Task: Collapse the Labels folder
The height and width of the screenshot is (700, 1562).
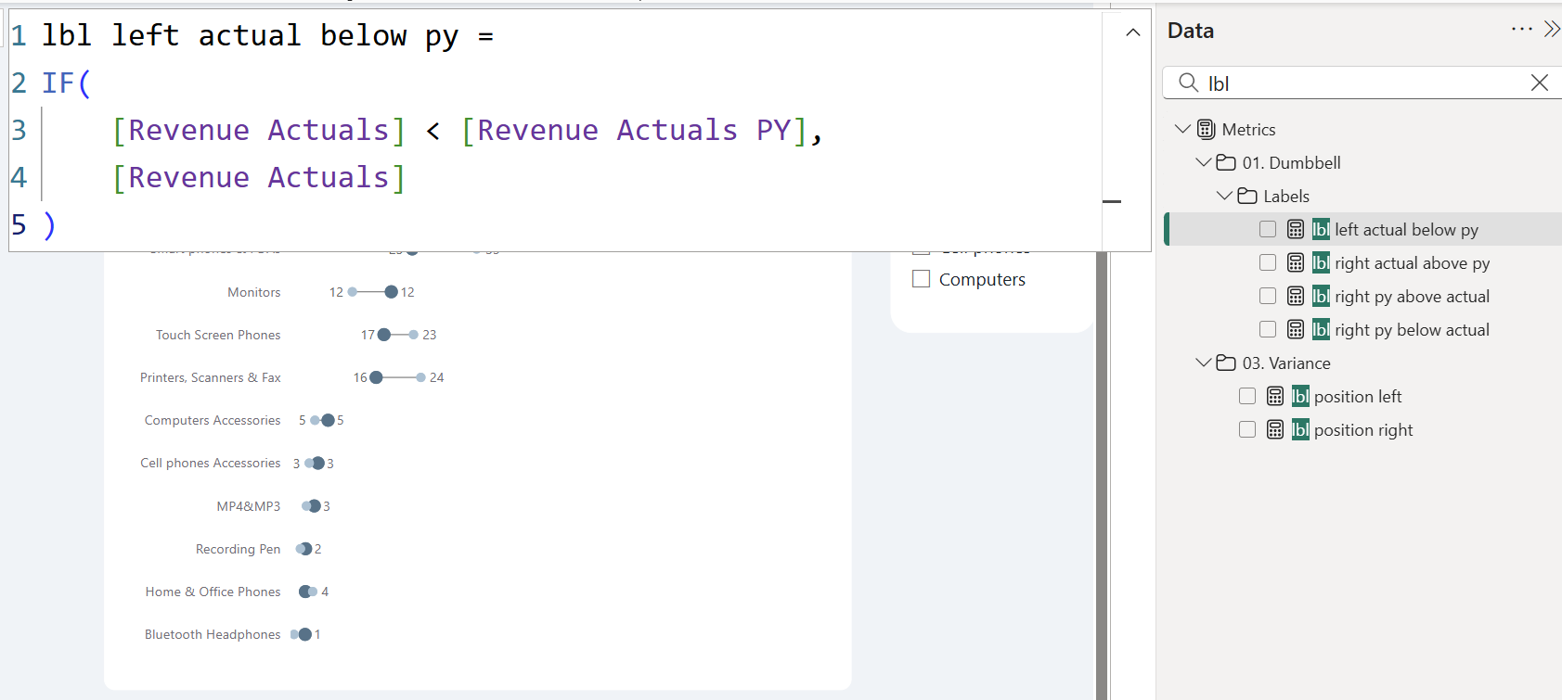Action: point(1224,196)
